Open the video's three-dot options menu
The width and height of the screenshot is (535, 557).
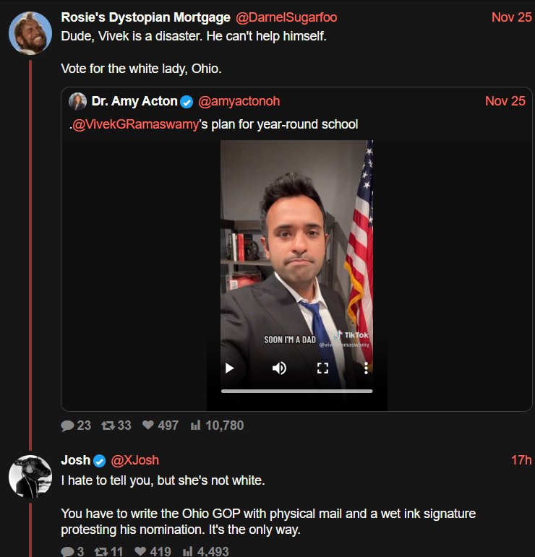[x=367, y=368]
